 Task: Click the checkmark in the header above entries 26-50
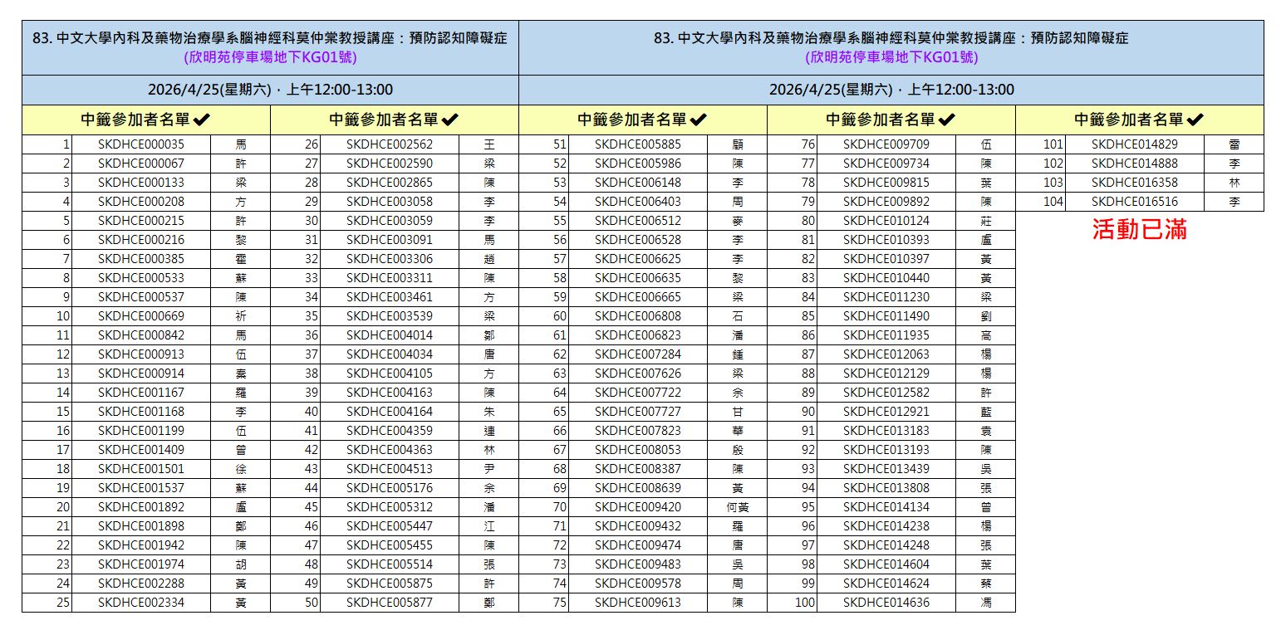pos(450,120)
